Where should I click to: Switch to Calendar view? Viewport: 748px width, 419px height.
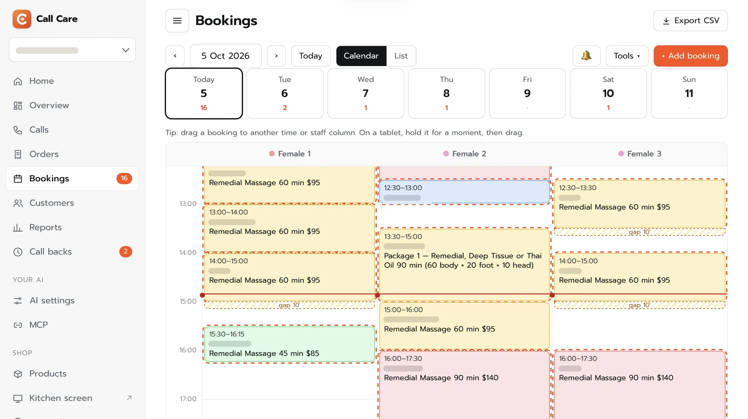(x=361, y=56)
